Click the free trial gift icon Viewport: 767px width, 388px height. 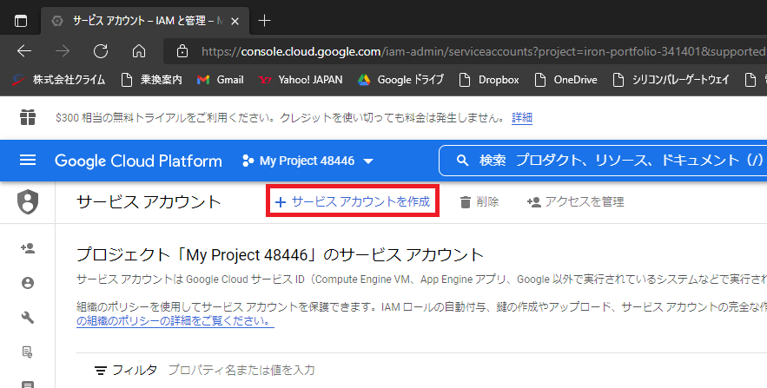[x=28, y=118]
